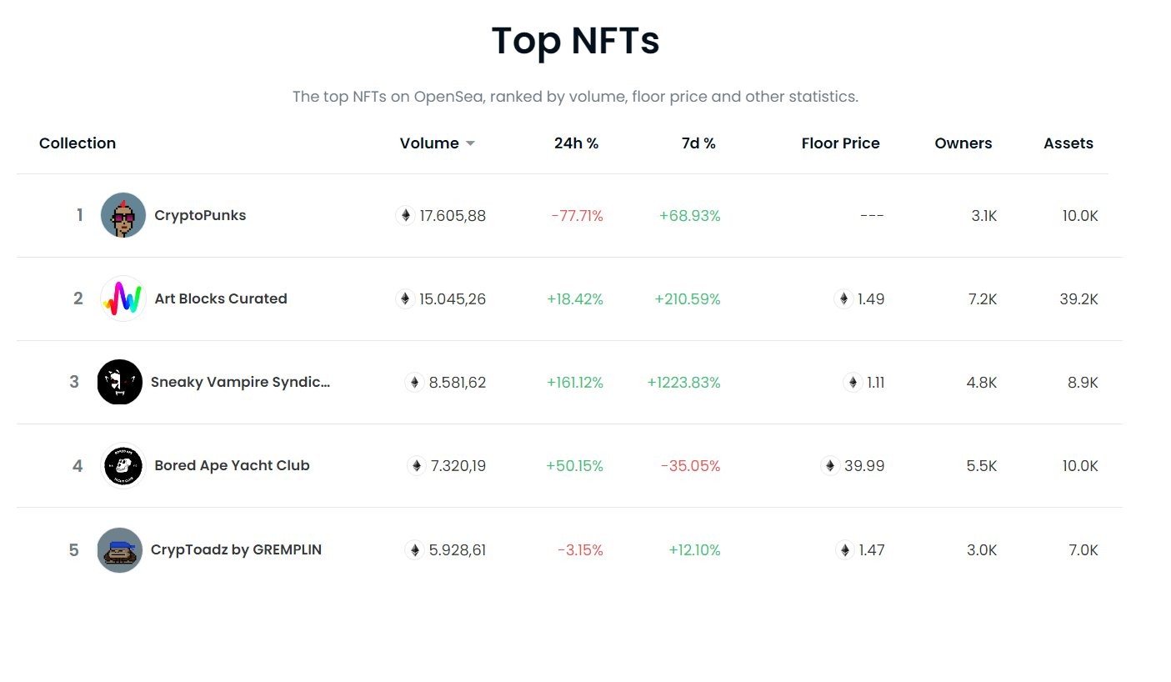Sort the list by Owners column
Image resolution: width=1171 pixels, height=682 pixels.
[963, 143]
